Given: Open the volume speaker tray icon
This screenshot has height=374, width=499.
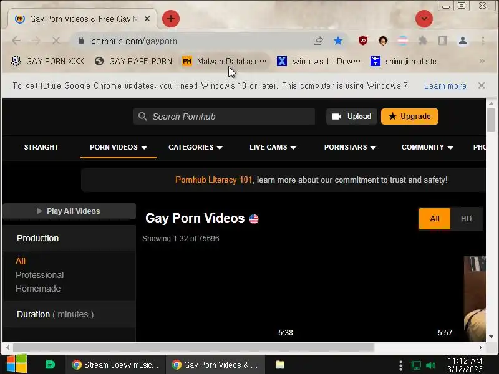Looking at the screenshot, I should click(x=431, y=365).
